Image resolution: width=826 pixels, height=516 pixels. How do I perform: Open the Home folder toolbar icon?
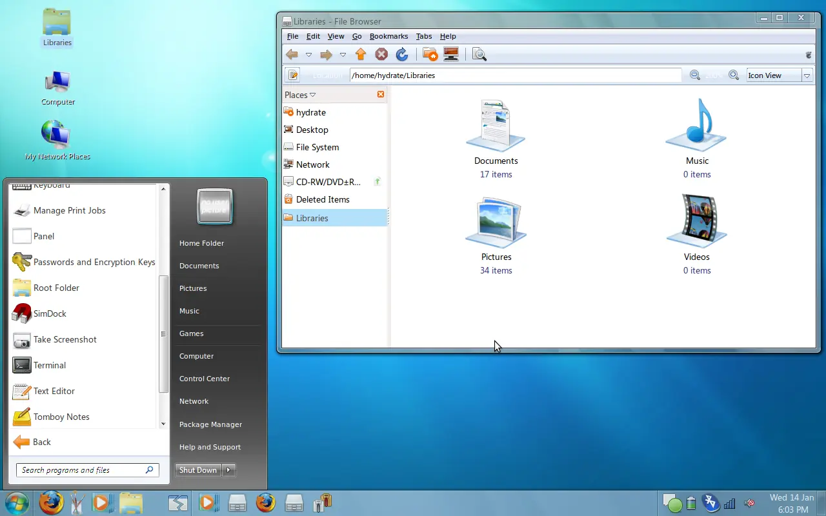[430, 55]
